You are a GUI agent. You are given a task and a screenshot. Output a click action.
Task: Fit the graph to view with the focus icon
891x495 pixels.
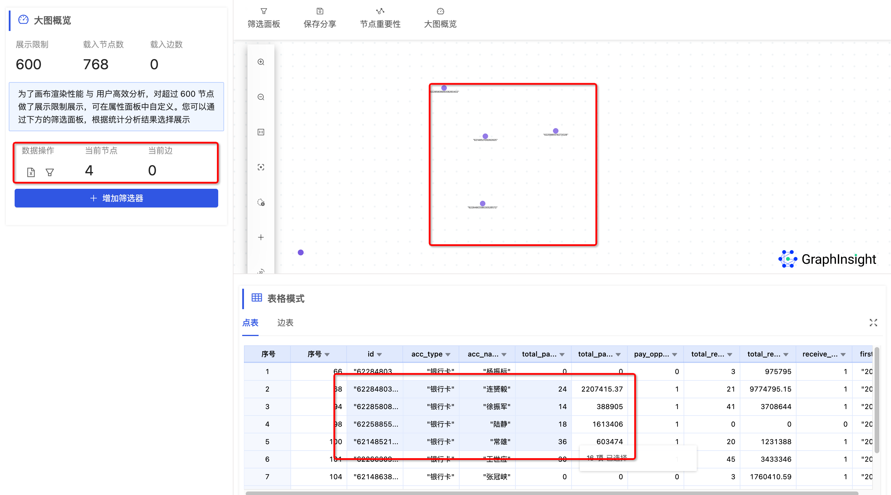coord(261,167)
